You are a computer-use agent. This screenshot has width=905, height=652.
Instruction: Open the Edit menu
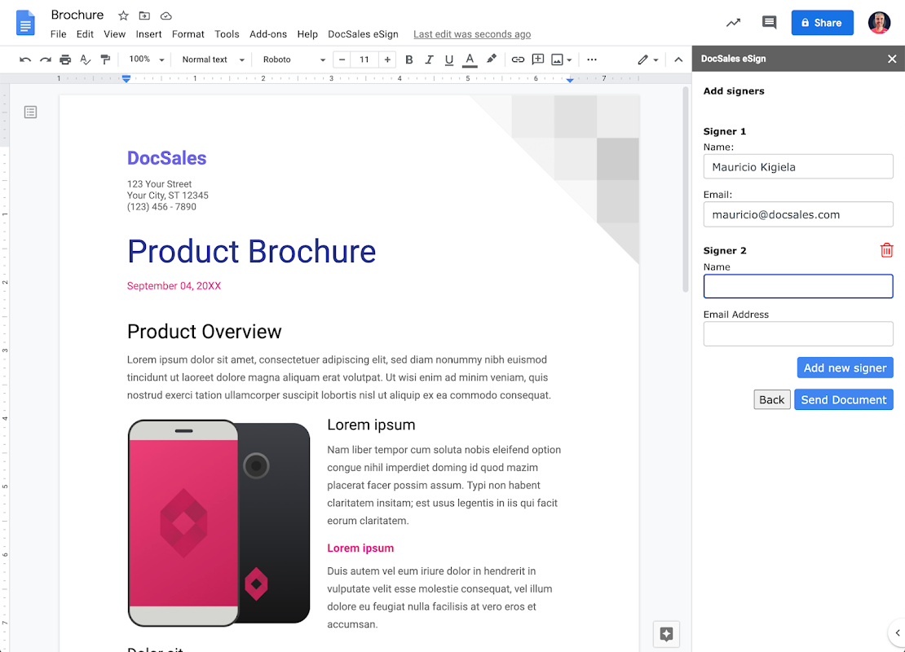85,34
